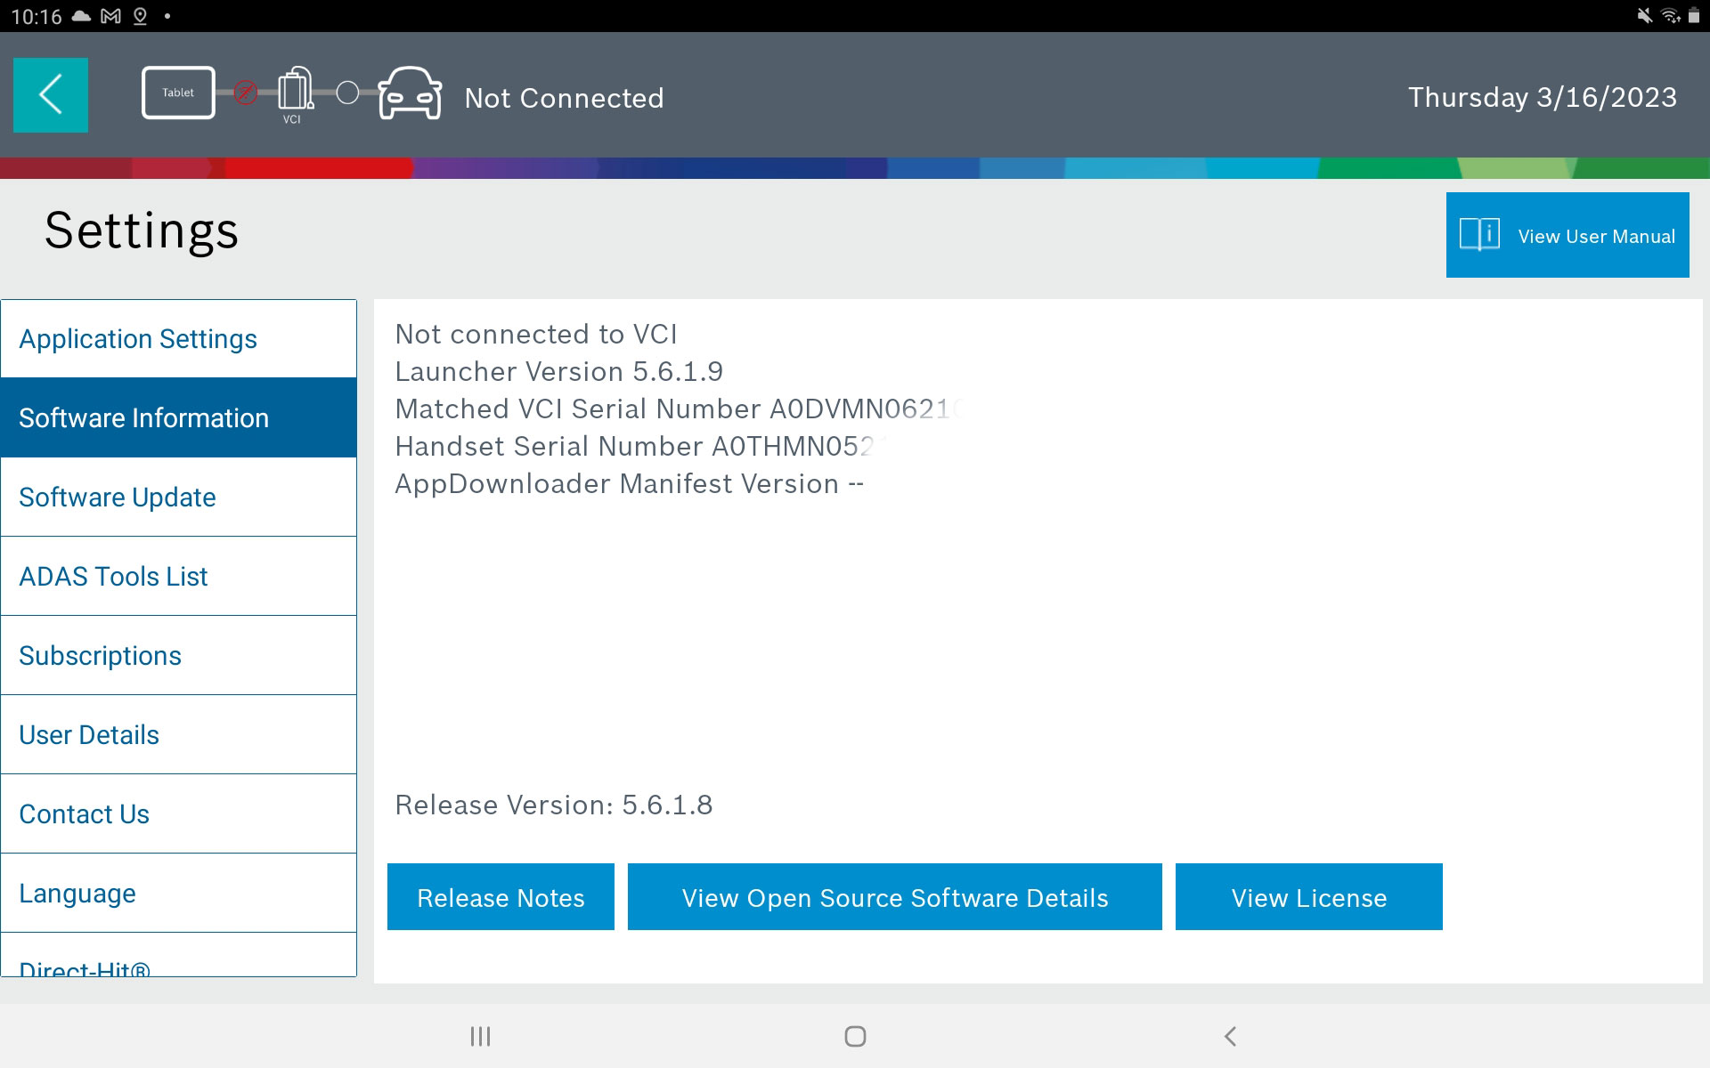Select the Software Update menu item

(x=178, y=498)
